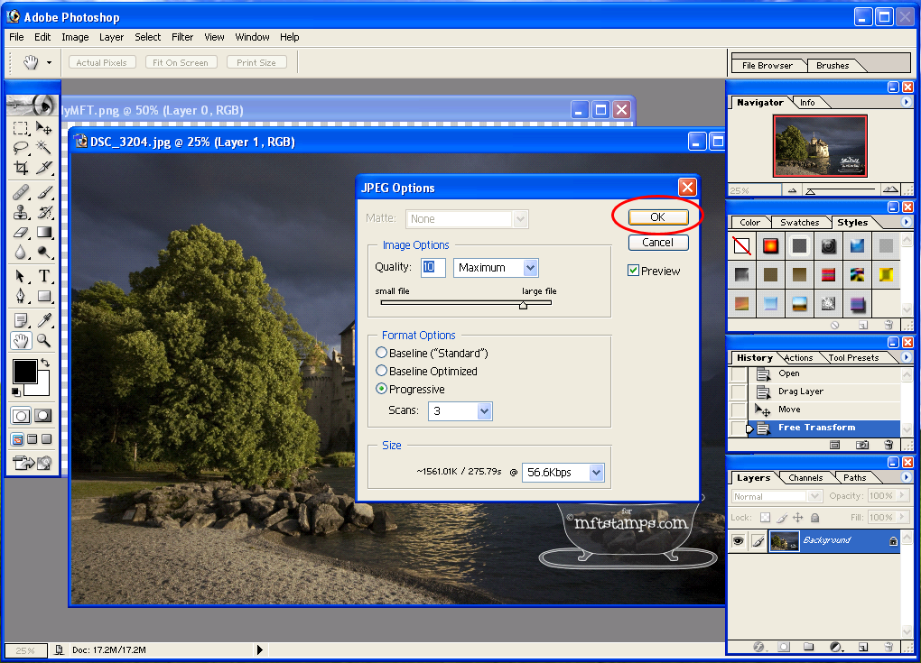Select the Path Selection arrow tool
The height and width of the screenshot is (663, 921).
21,276
